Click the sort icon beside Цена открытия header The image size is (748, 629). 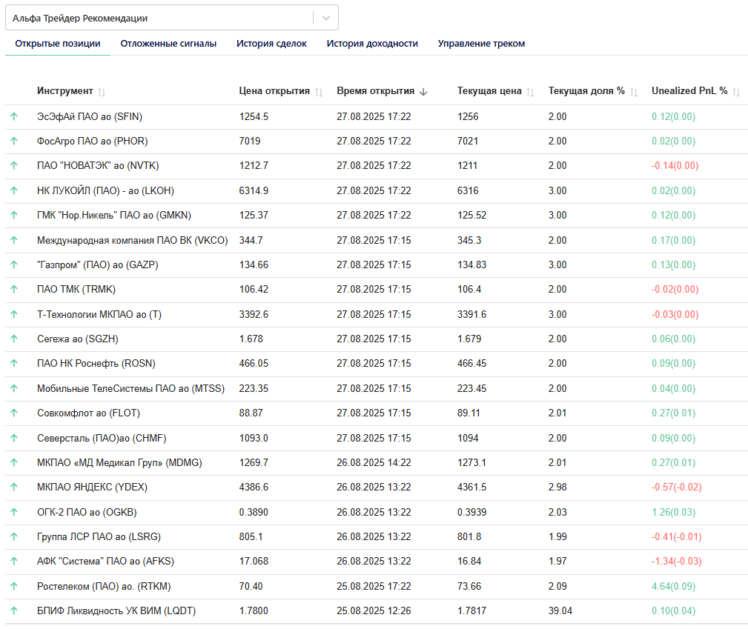tap(319, 92)
